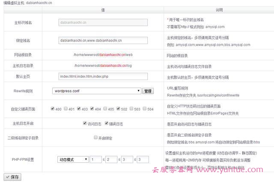Enable the 401 error page checkbox
Viewport: 274px width, 185px height.
pos(66,109)
